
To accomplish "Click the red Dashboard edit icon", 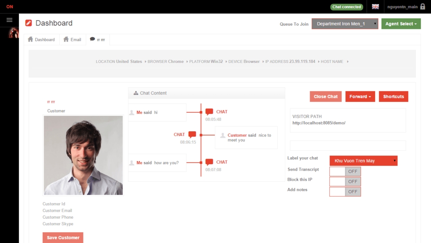I will click(29, 23).
